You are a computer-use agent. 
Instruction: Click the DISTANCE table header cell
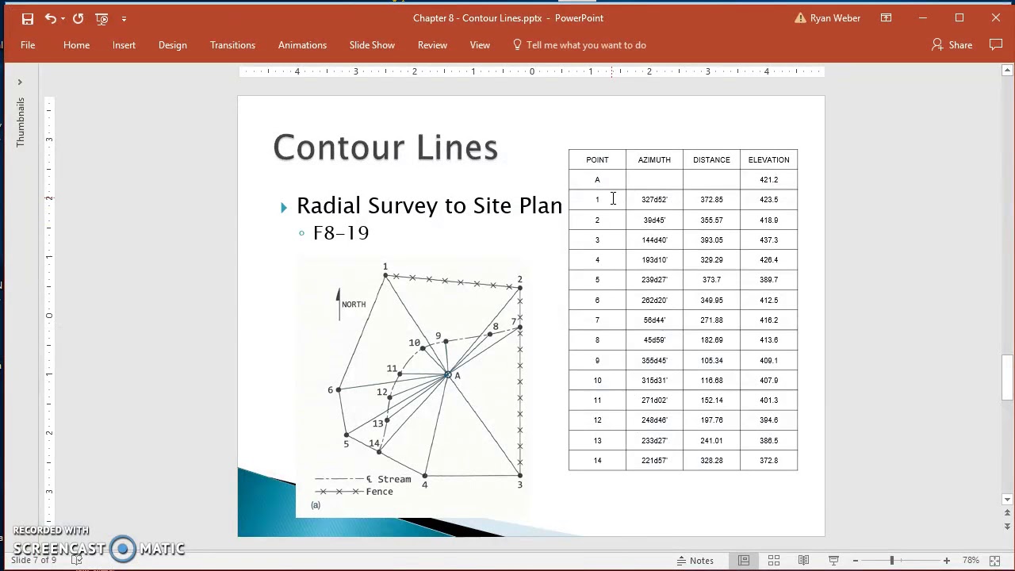pos(711,159)
